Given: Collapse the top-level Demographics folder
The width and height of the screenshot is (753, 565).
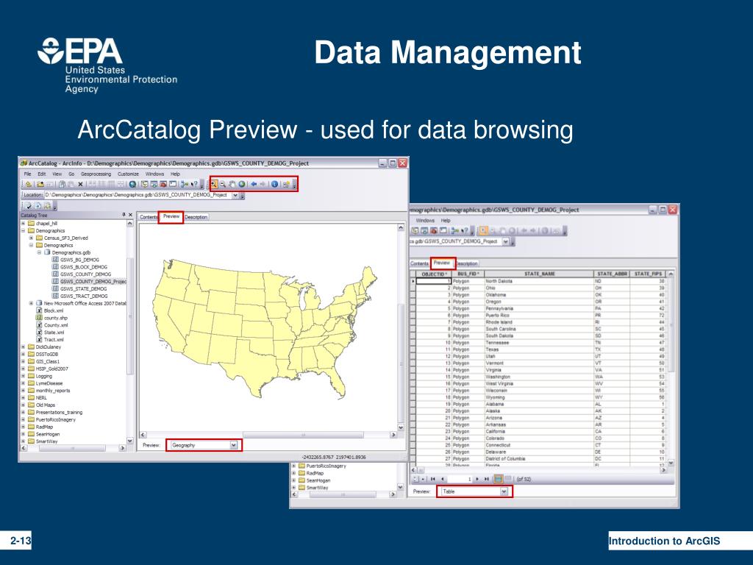Looking at the screenshot, I should coord(23,230).
